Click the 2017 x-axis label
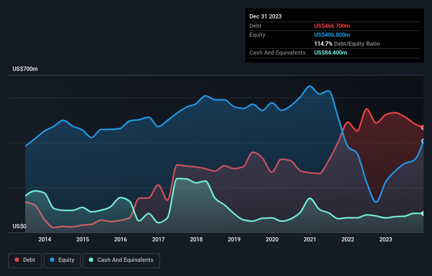 pyautogui.click(x=158, y=239)
